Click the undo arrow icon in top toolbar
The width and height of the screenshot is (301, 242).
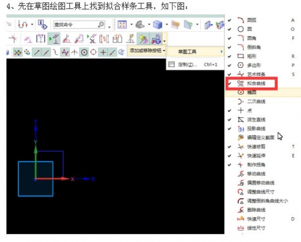(x=23, y=25)
